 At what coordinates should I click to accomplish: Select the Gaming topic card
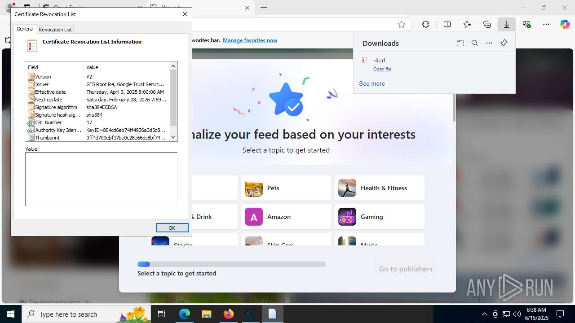coord(380,217)
